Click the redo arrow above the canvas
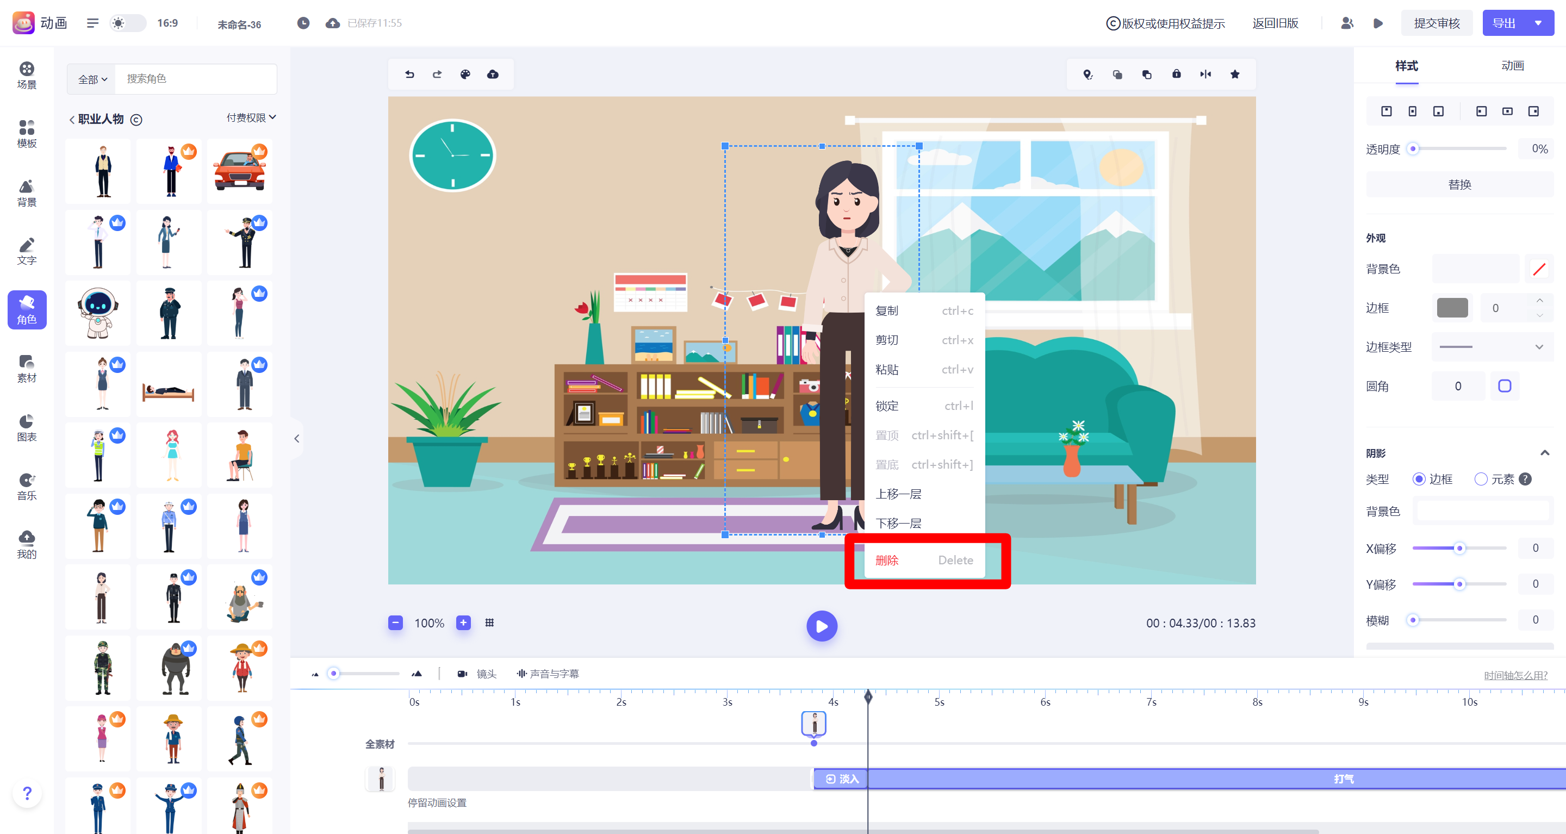Image resolution: width=1566 pixels, height=834 pixels. pos(437,74)
